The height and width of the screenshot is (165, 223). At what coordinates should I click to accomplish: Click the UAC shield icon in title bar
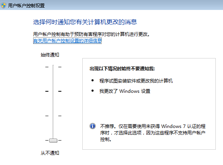(3, 5)
